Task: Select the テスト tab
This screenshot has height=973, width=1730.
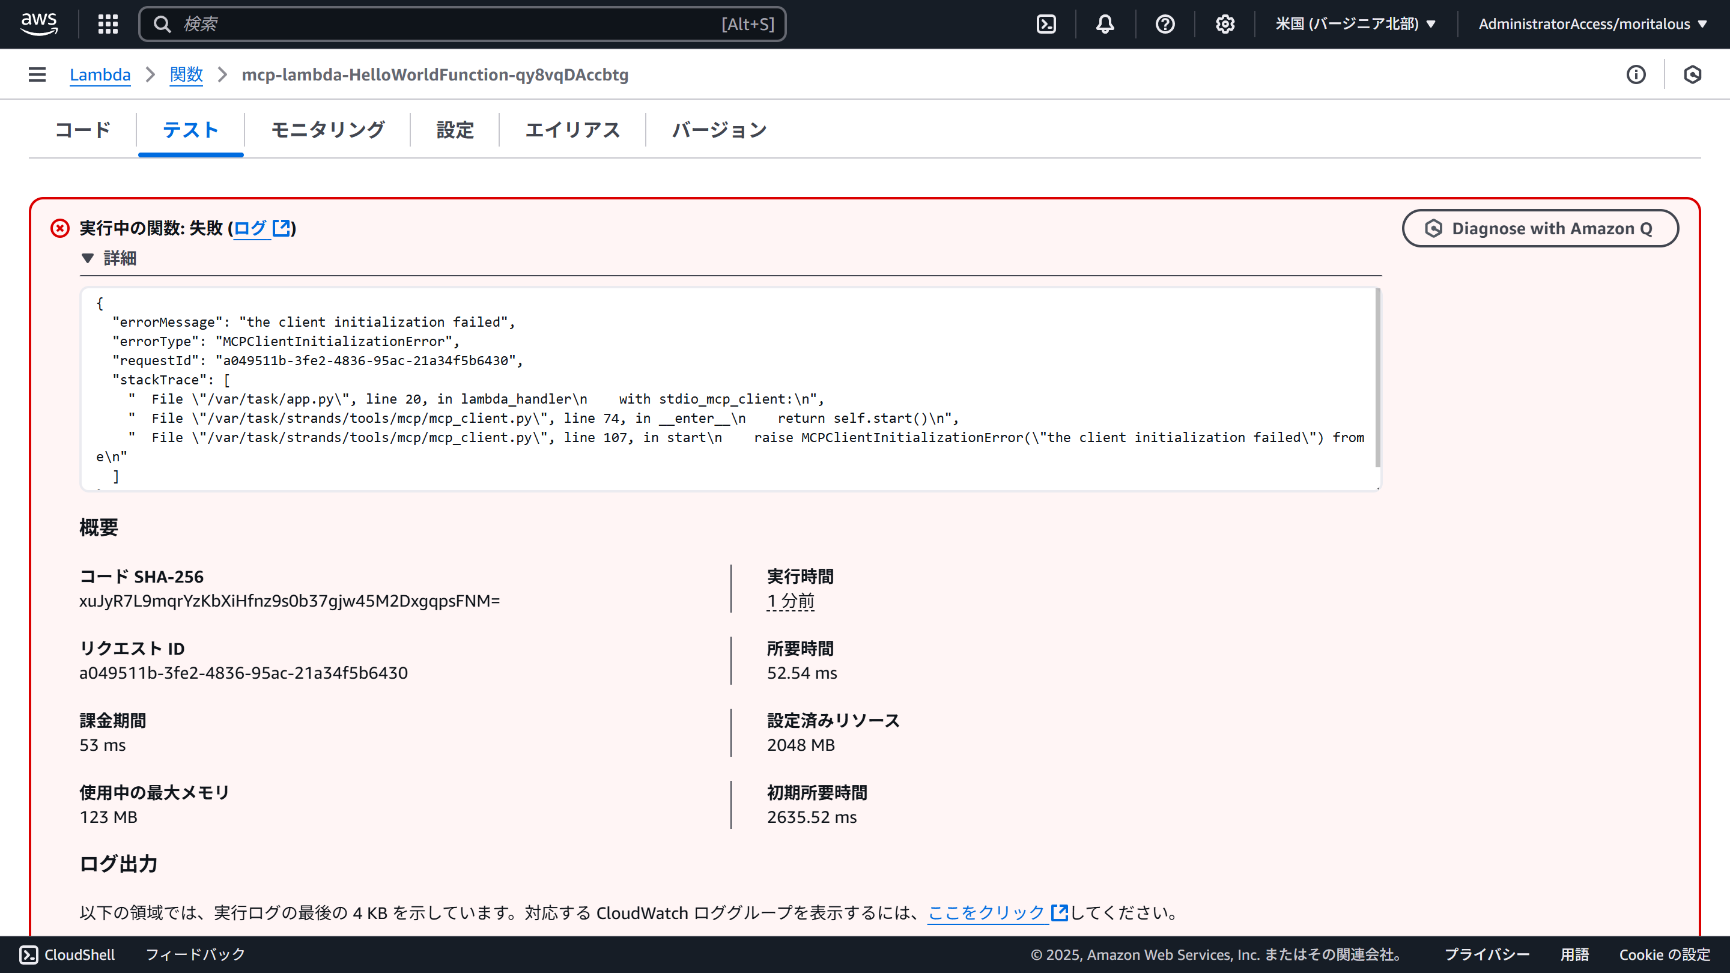Action: [x=191, y=130]
